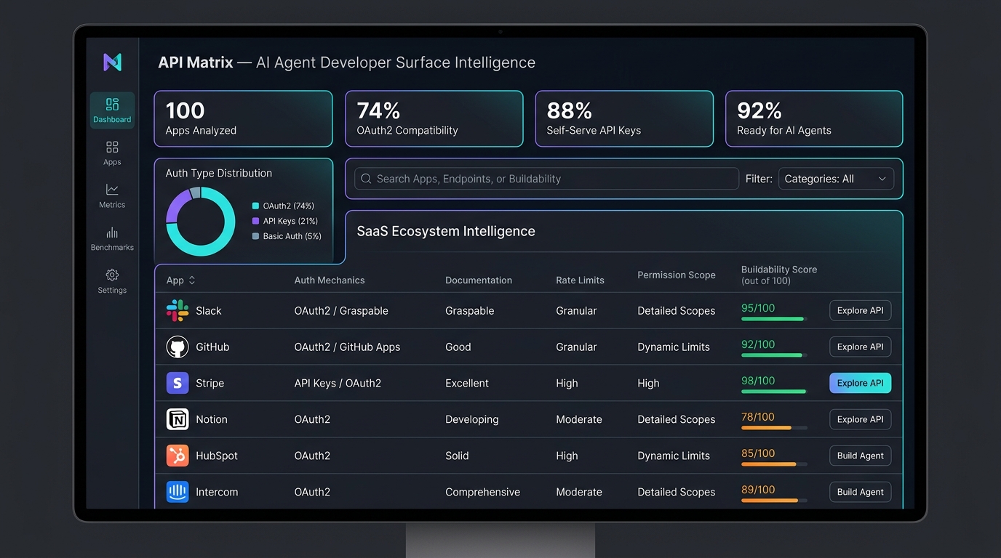Click the Intercom 89/100 score value

click(758, 490)
